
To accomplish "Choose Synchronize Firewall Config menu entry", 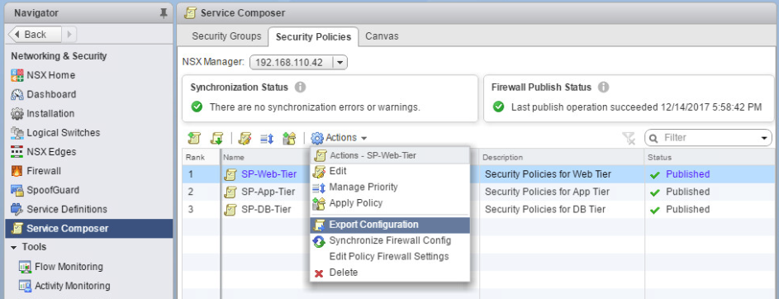I will [390, 241].
